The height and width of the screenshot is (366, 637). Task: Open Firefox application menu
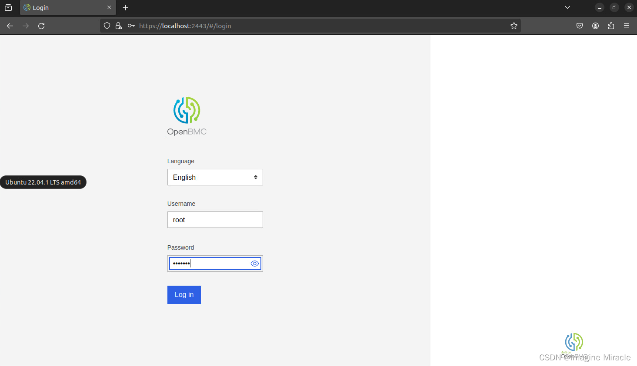[x=627, y=26]
